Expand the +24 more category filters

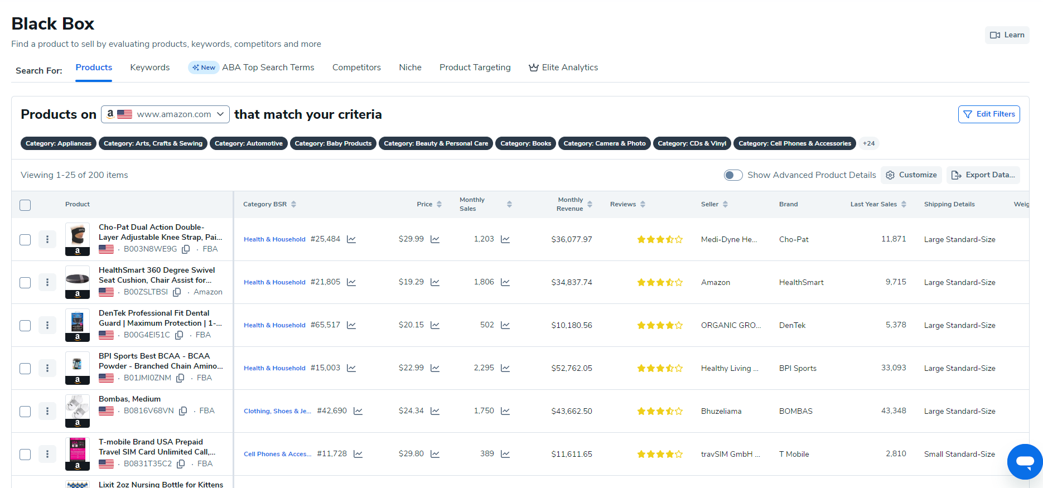coord(868,143)
